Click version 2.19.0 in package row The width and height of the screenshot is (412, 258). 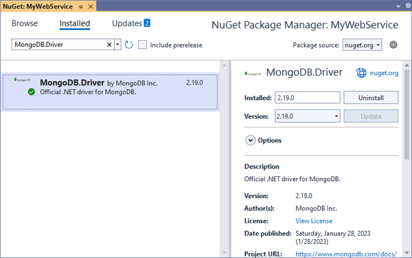195,83
